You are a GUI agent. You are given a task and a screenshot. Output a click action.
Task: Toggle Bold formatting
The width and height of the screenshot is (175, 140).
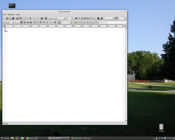(x=76, y=18)
